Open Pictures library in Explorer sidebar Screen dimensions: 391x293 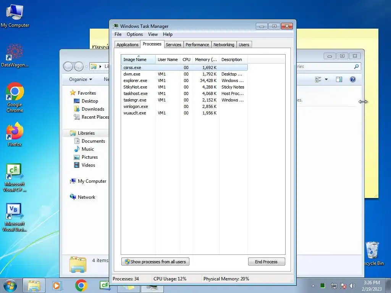(86, 157)
